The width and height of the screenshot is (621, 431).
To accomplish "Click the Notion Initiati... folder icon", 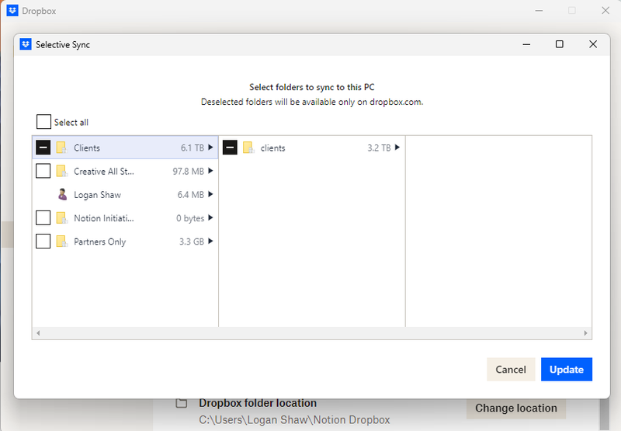I will 62,218.
